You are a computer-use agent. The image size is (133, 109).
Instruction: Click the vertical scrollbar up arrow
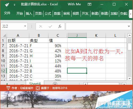tap(130, 35)
